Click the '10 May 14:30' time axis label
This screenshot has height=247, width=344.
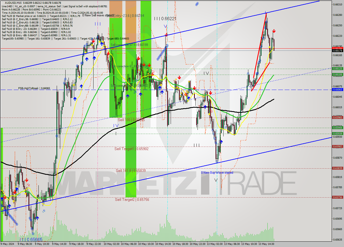(x=163, y=244)
